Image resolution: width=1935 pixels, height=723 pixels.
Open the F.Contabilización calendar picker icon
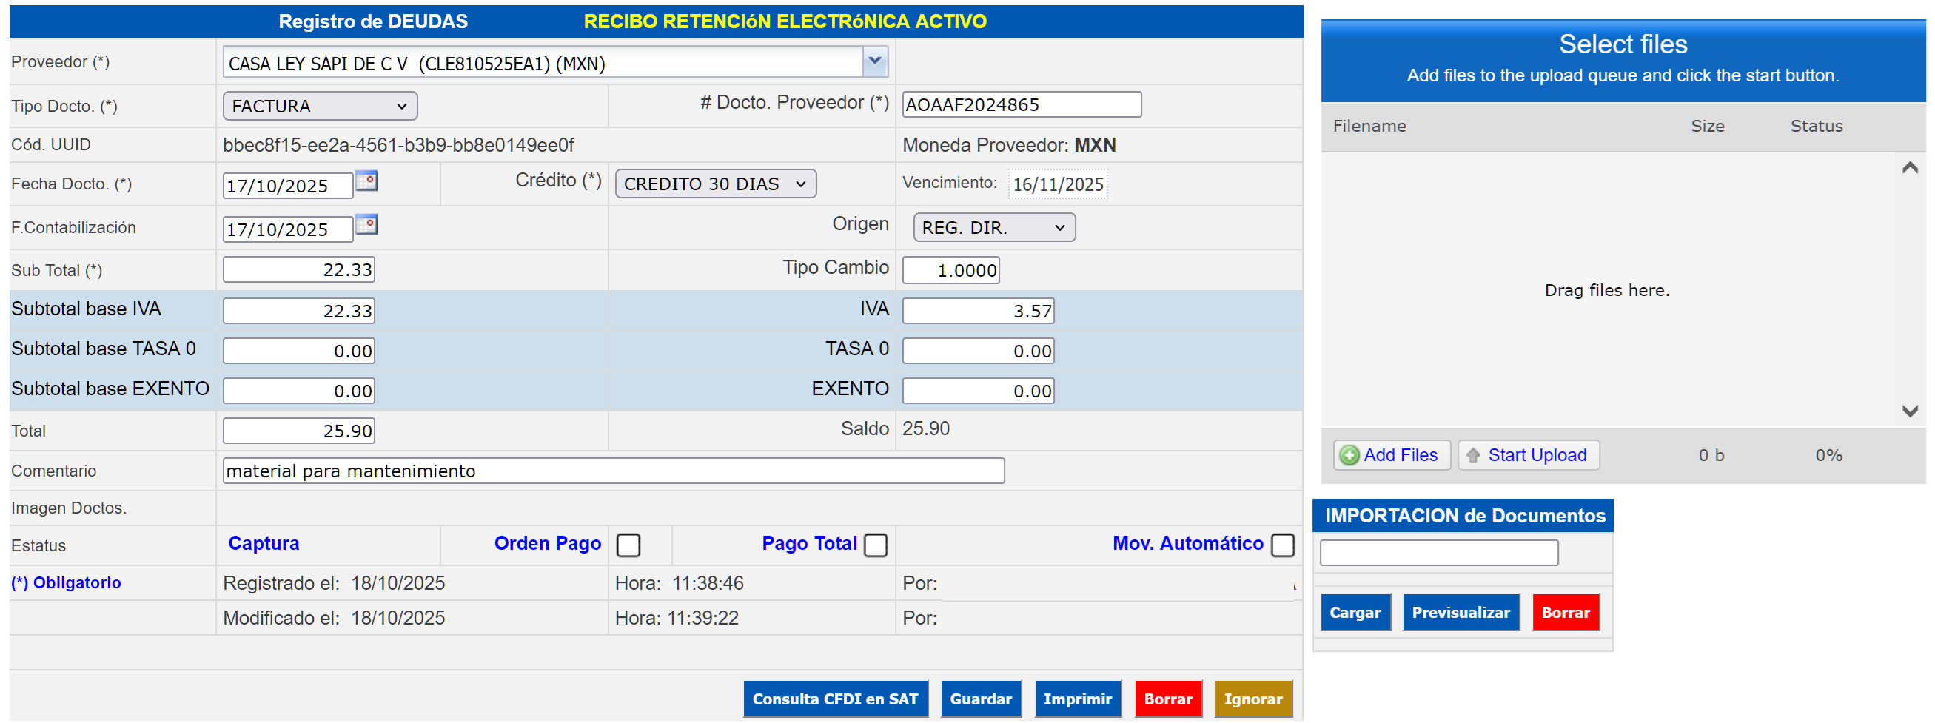[366, 224]
